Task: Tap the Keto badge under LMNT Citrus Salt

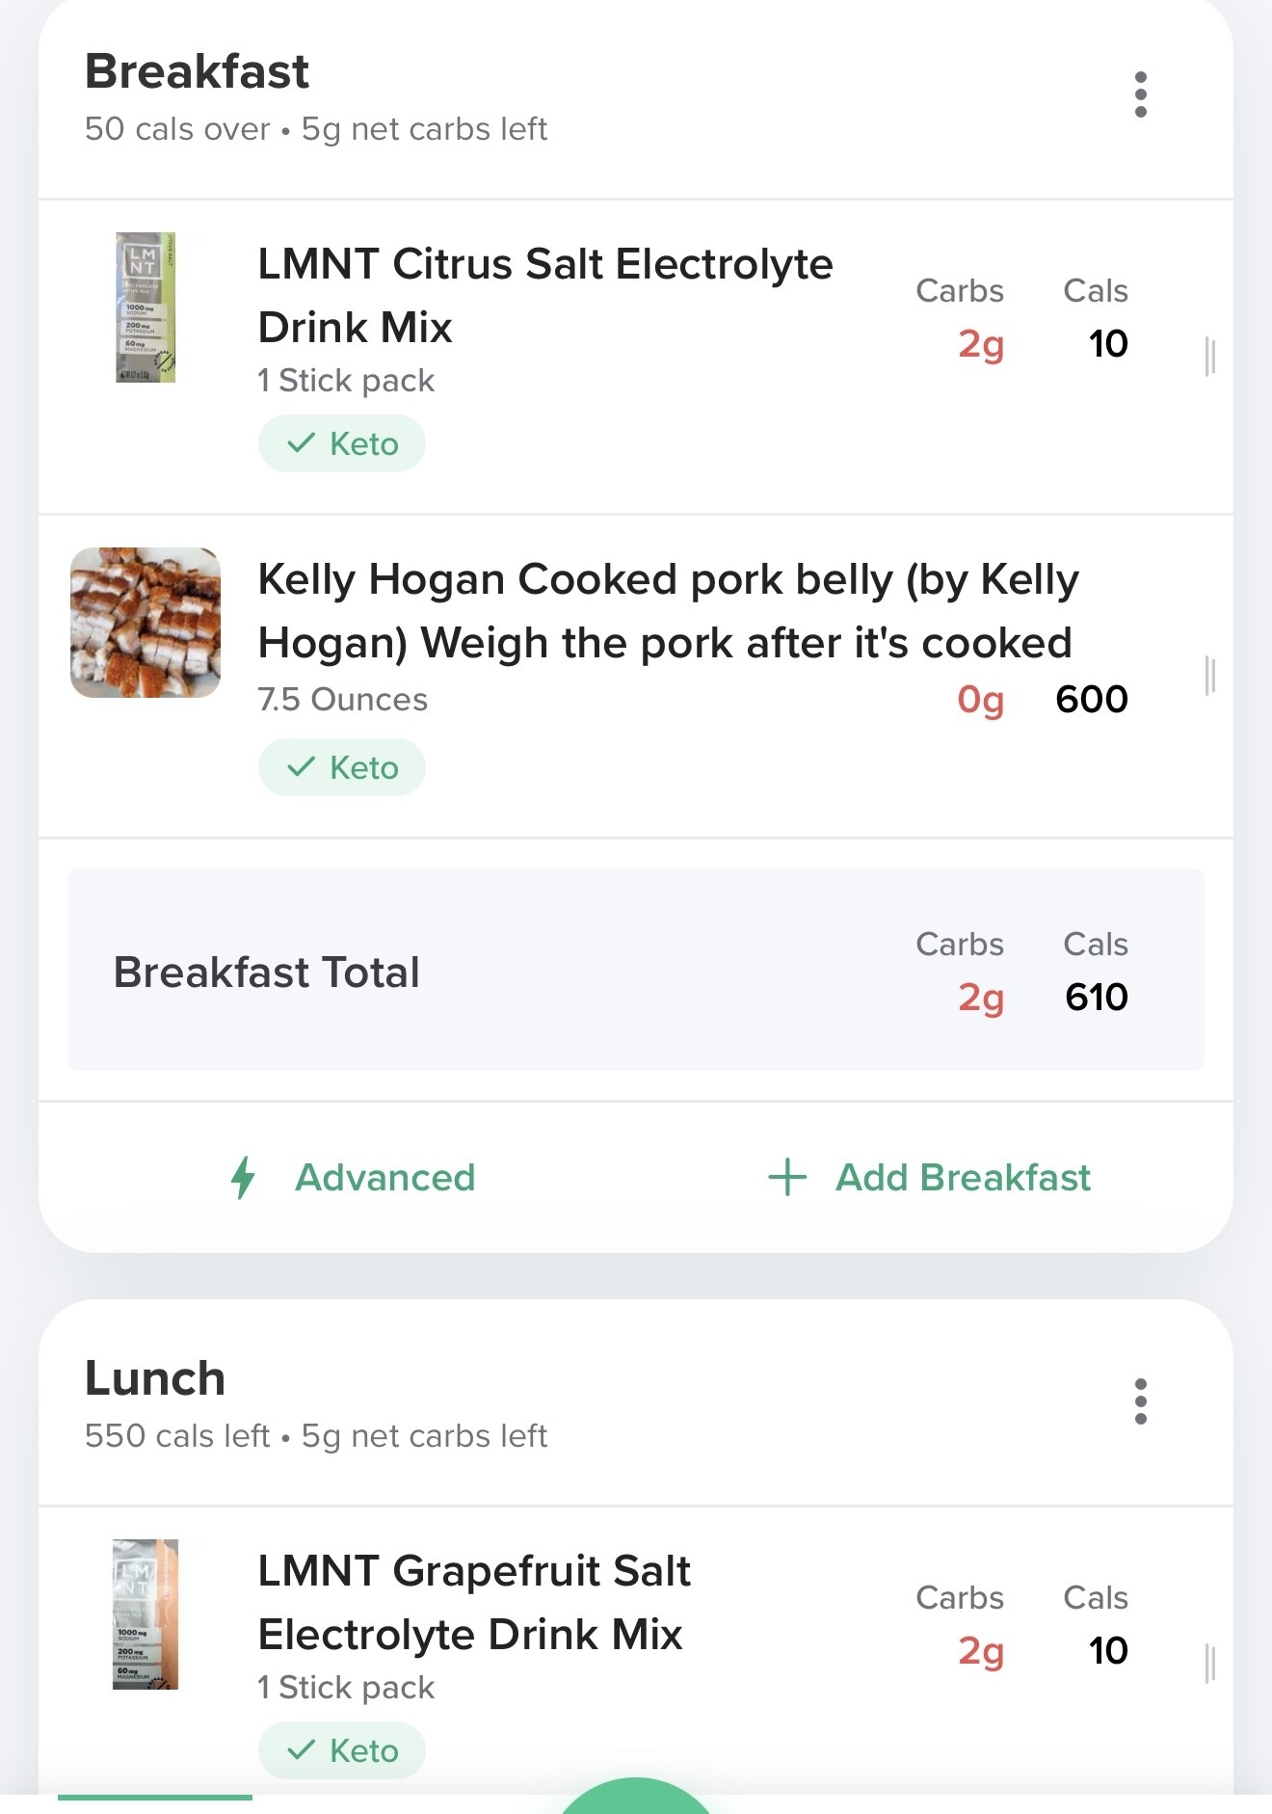Action: point(342,444)
